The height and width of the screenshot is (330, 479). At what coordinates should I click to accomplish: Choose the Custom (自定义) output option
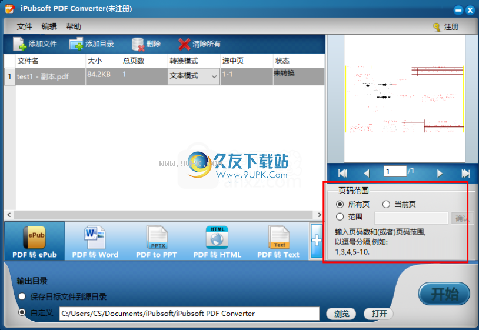[x=22, y=312]
